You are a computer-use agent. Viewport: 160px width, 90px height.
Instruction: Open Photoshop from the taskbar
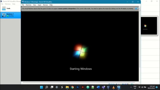(77, 87)
